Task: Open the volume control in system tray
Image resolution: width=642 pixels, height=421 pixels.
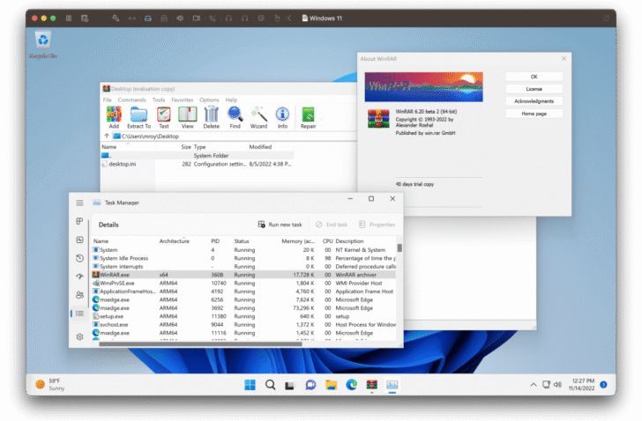Action: click(x=557, y=385)
